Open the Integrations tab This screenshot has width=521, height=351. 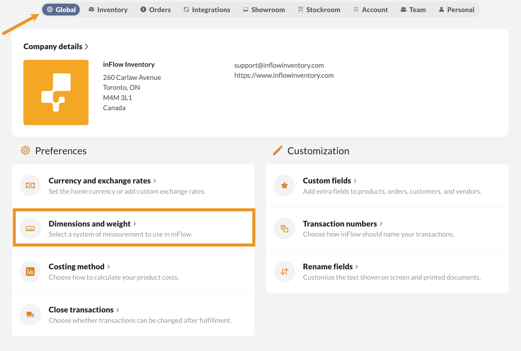click(207, 10)
